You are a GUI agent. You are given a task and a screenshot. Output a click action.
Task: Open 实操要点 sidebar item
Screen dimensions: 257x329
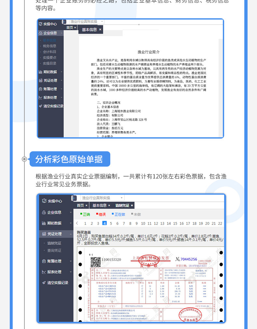49,57
